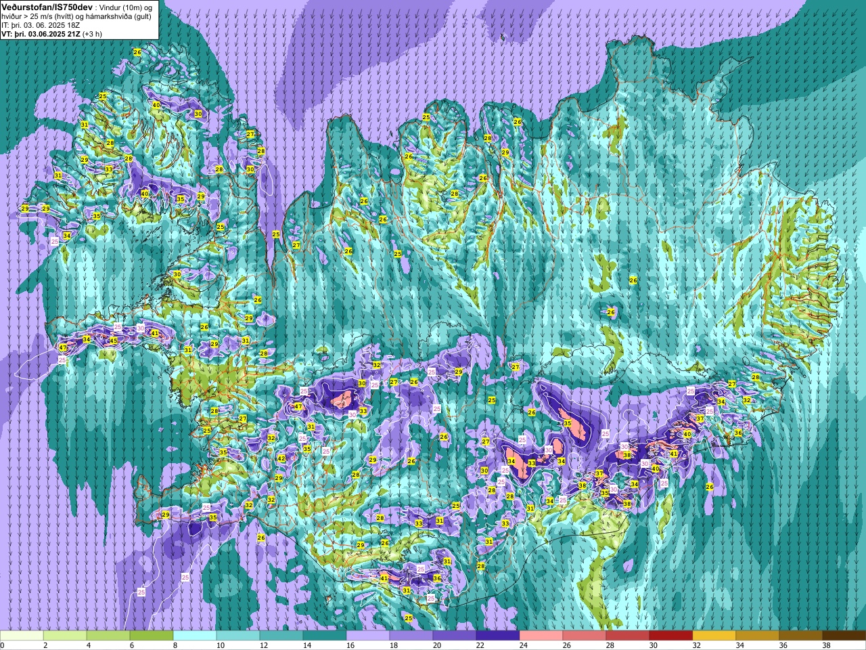Image resolution: width=866 pixels, height=650 pixels.
Task: Click the dark brown legend swatch above 38
Action: (844, 636)
